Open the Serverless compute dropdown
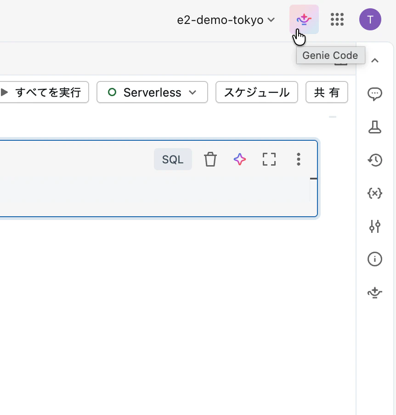 [152, 92]
